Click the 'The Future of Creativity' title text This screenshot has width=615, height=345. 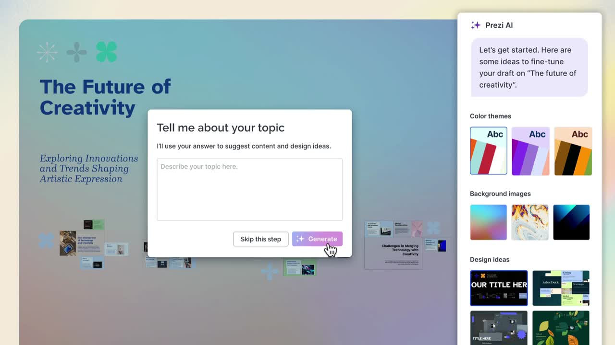105,97
